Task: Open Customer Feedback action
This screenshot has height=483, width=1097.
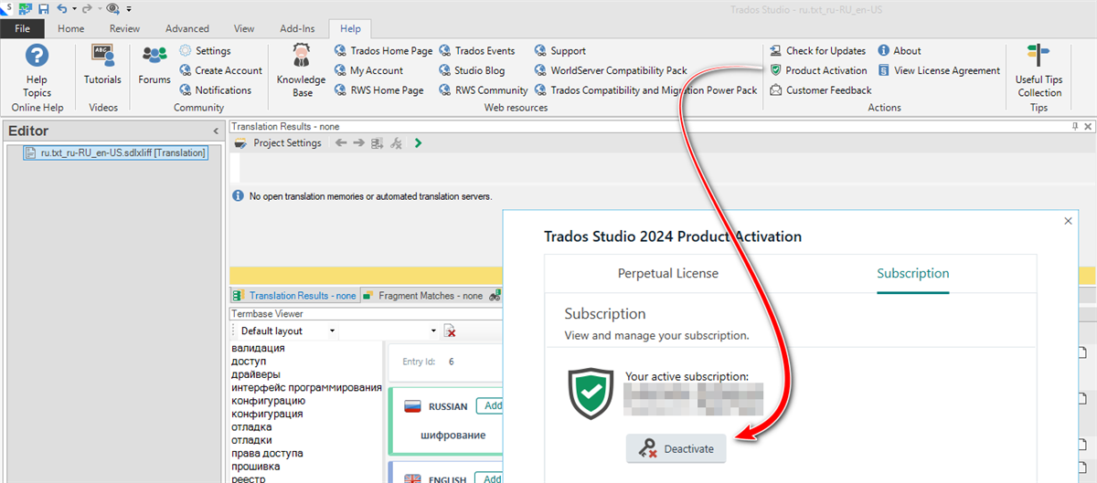Action: coord(820,90)
